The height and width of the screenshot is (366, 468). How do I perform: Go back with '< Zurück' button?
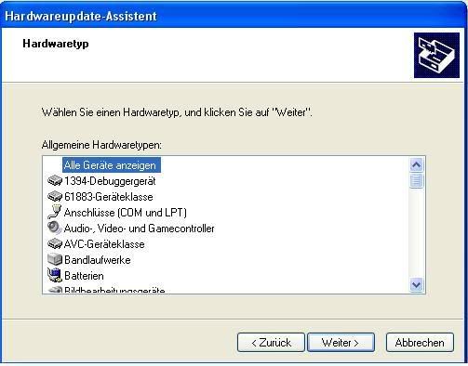coord(271,343)
